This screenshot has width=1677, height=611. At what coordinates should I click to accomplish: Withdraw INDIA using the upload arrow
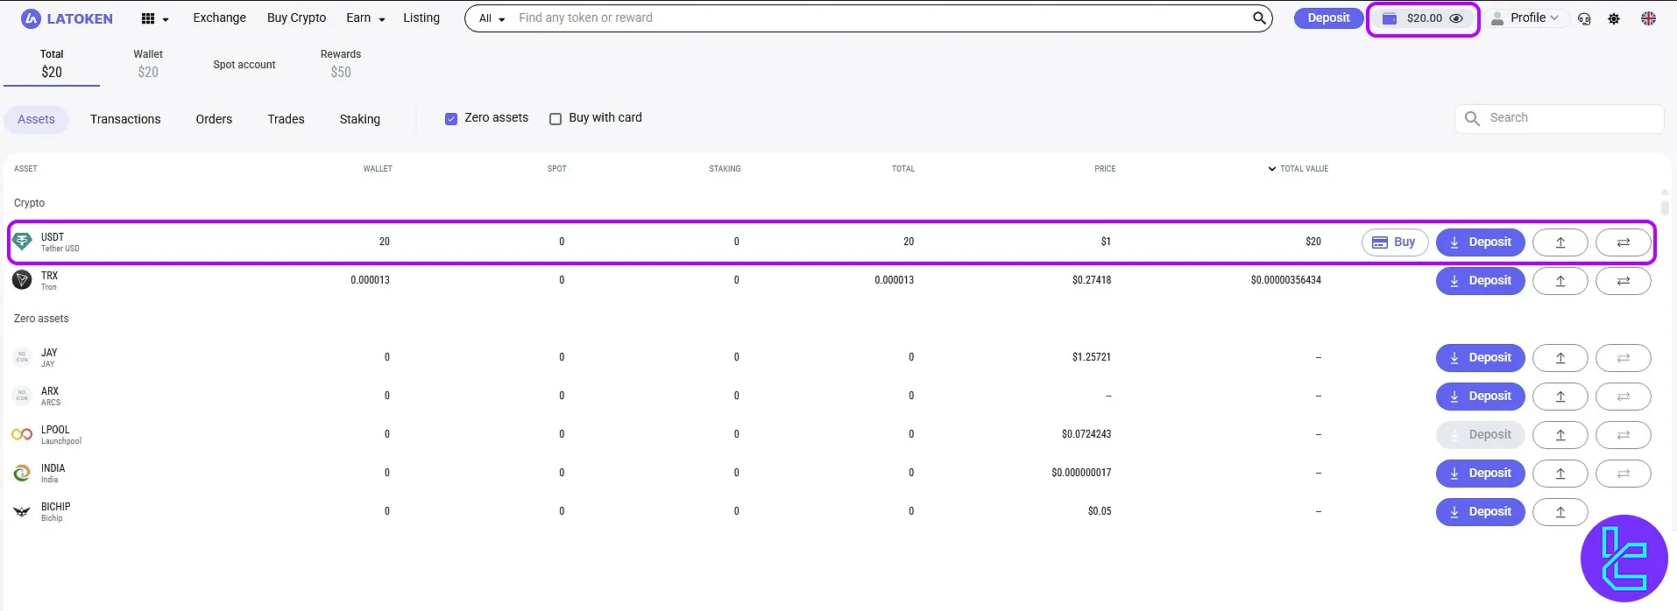point(1560,474)
